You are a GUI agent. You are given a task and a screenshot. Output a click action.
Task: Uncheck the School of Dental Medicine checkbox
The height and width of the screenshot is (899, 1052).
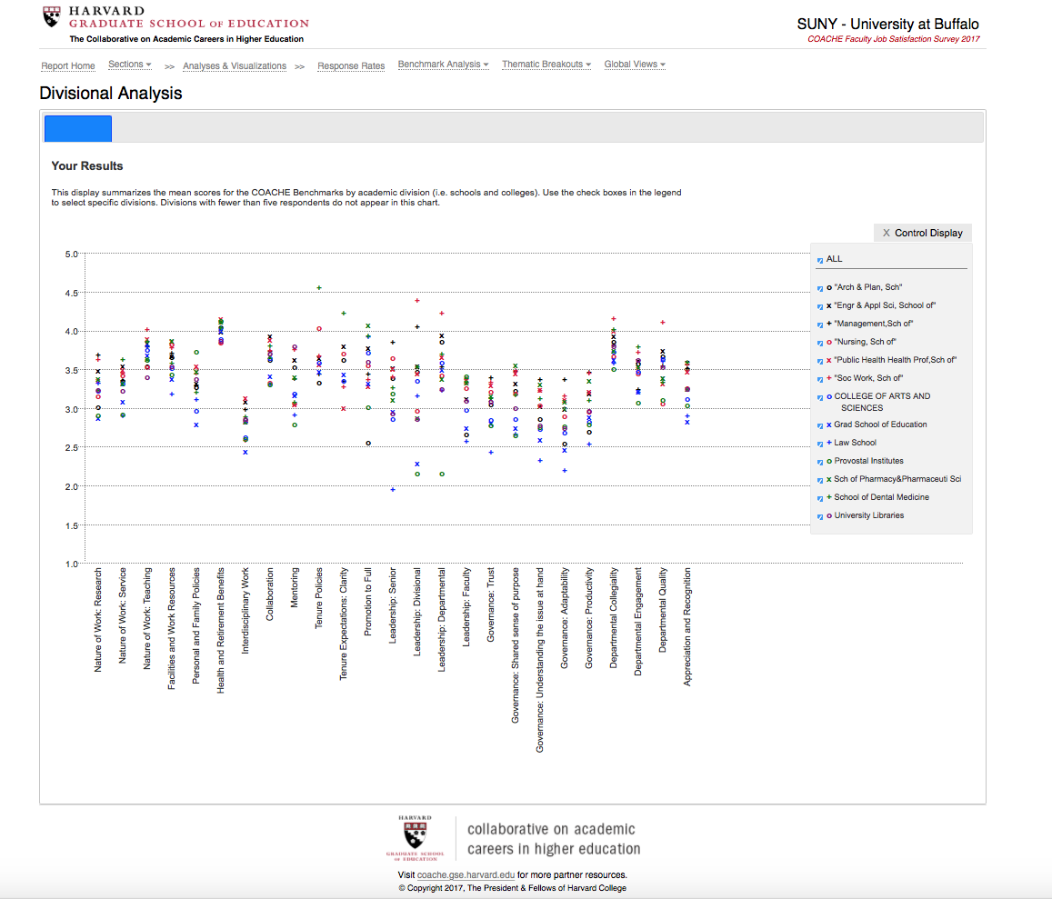pos(820,497)
